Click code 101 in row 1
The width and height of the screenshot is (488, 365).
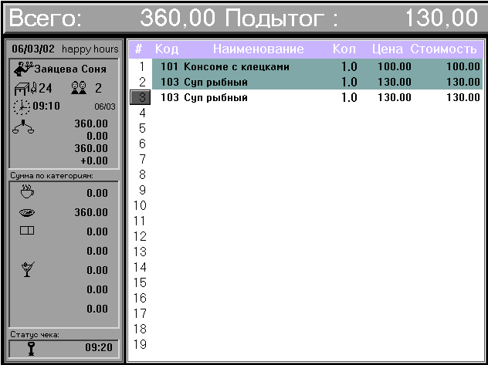pos(170,66)
